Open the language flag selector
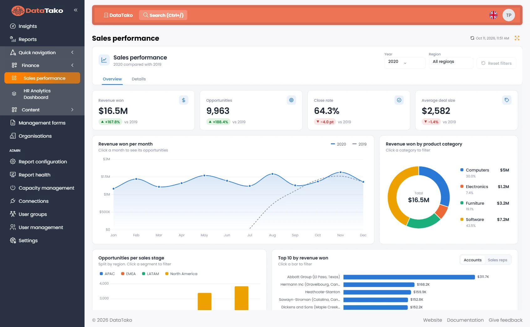Image resolution: width=530 pixels, height=327 pixels. coord(493,15)
